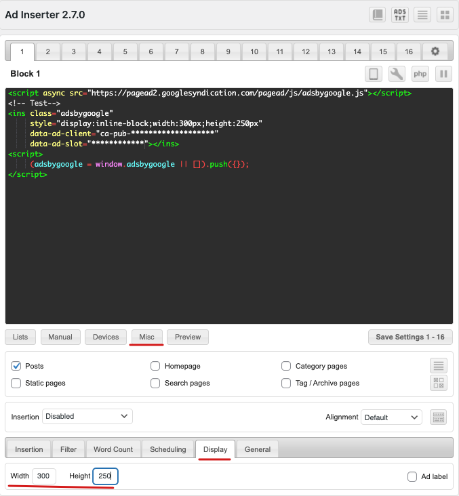Screen dimensions: 459x496
Task: Click the Width input field
Action: click(x=44, y=476)
